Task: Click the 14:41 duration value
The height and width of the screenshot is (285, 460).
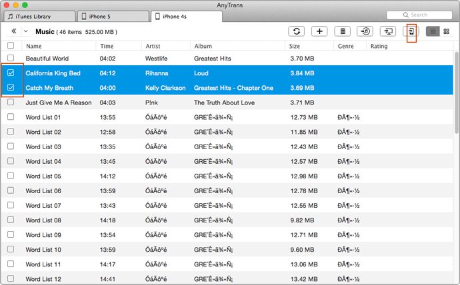Action: pyautogui.click(x=107, y=279)
